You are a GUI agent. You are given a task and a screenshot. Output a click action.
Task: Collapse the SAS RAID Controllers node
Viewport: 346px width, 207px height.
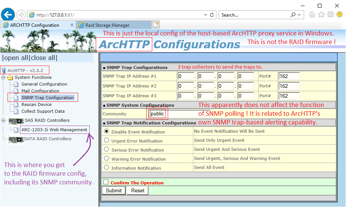coord(3,121)
